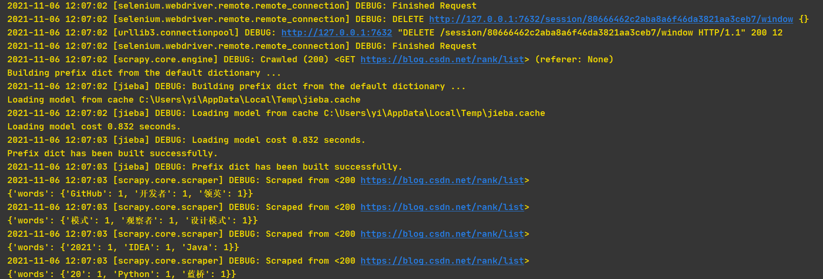Open the 127.0.0.1:7632 session window URL
Image resolution: width=823 pixels, height=279 pixels.
(x=611, y=19)
